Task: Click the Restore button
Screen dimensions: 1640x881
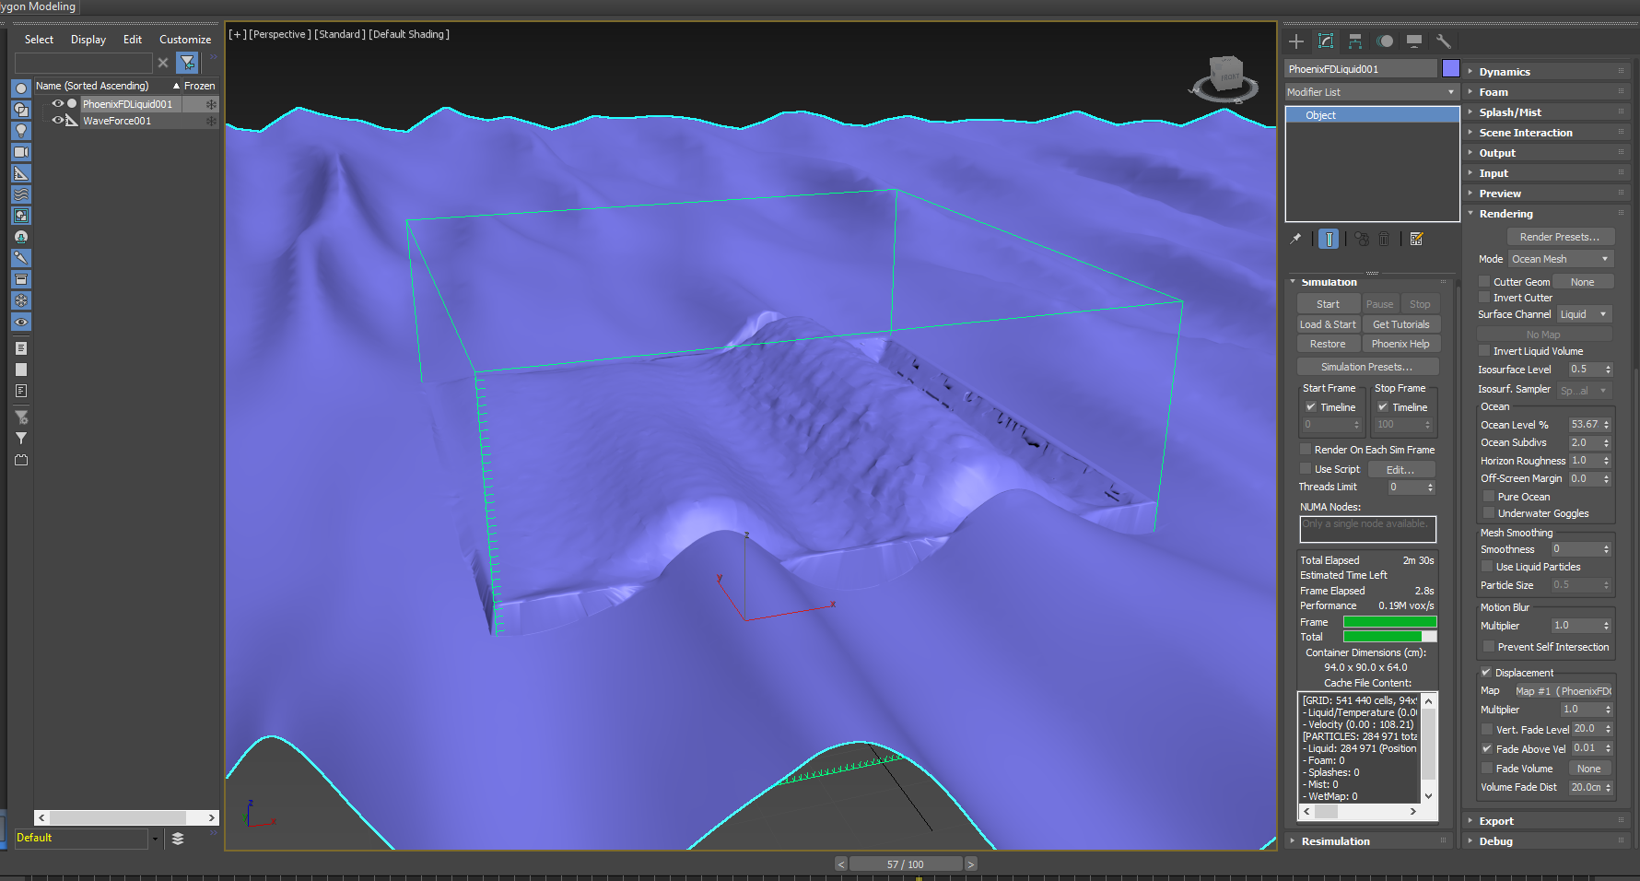Action: [1328, 344]
